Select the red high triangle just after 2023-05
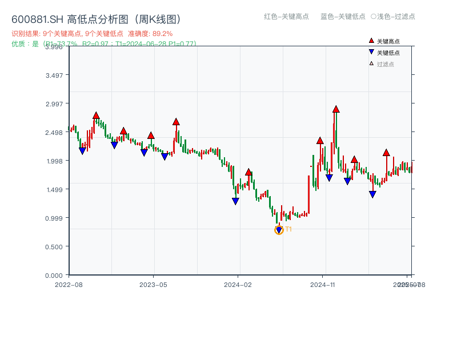 click(176, 122)
